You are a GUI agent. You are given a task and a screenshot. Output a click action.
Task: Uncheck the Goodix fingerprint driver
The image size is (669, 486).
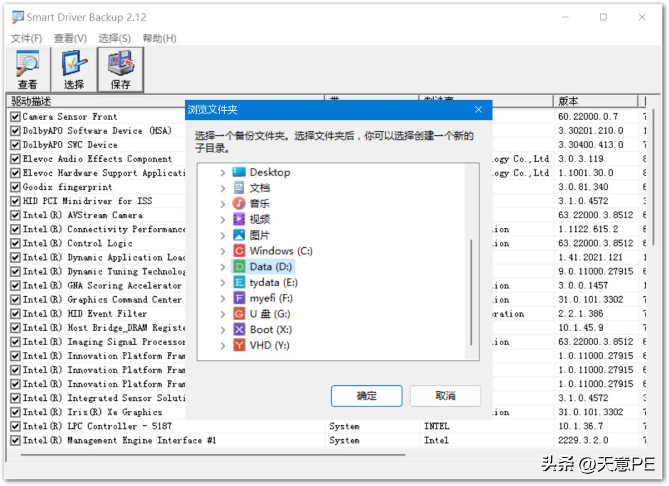tap(15, 186)
